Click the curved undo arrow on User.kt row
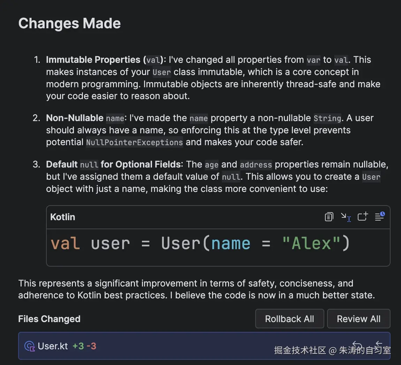The height and width of the screenshot is (365, 401). click(x=357, y=345)
